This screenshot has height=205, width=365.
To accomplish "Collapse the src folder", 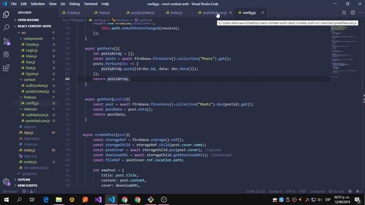I will tap(35, 33).
